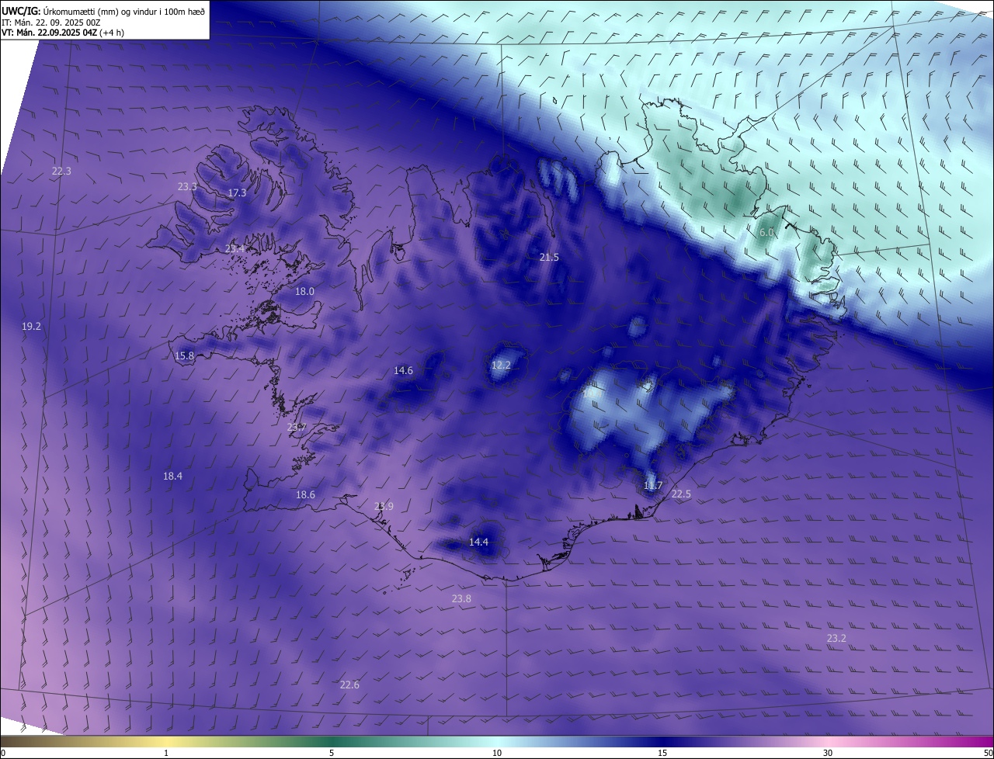Select the 14.4 value on the south coast
Image resolution: width=994 pixels, height=759 pixels.
pyautogui.click(x=478, y=542)
